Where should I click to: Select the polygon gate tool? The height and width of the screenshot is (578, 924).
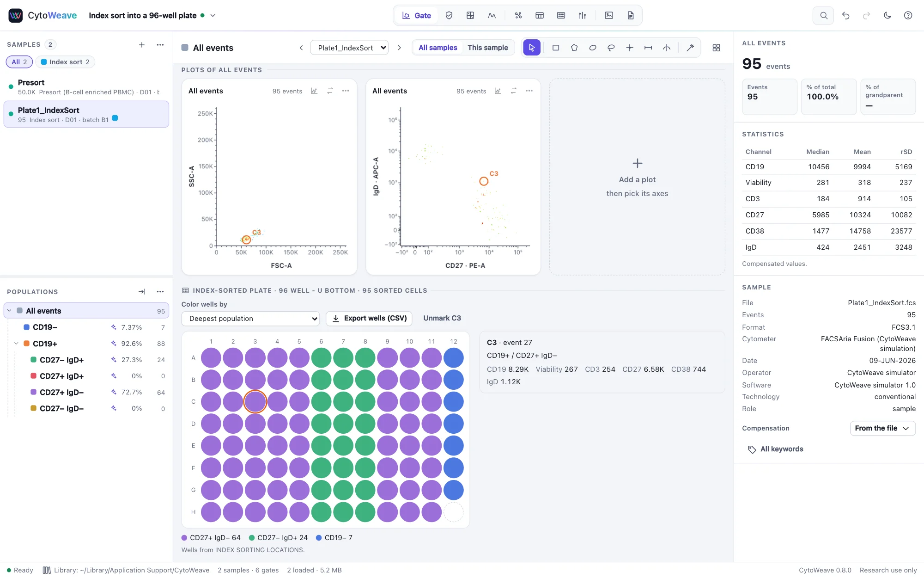[574, 48]
